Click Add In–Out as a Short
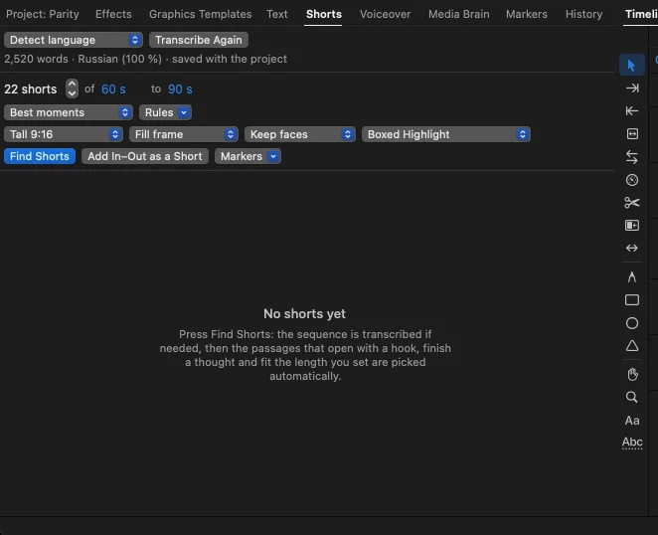This screenshot has height=535, width=658. 145,156
